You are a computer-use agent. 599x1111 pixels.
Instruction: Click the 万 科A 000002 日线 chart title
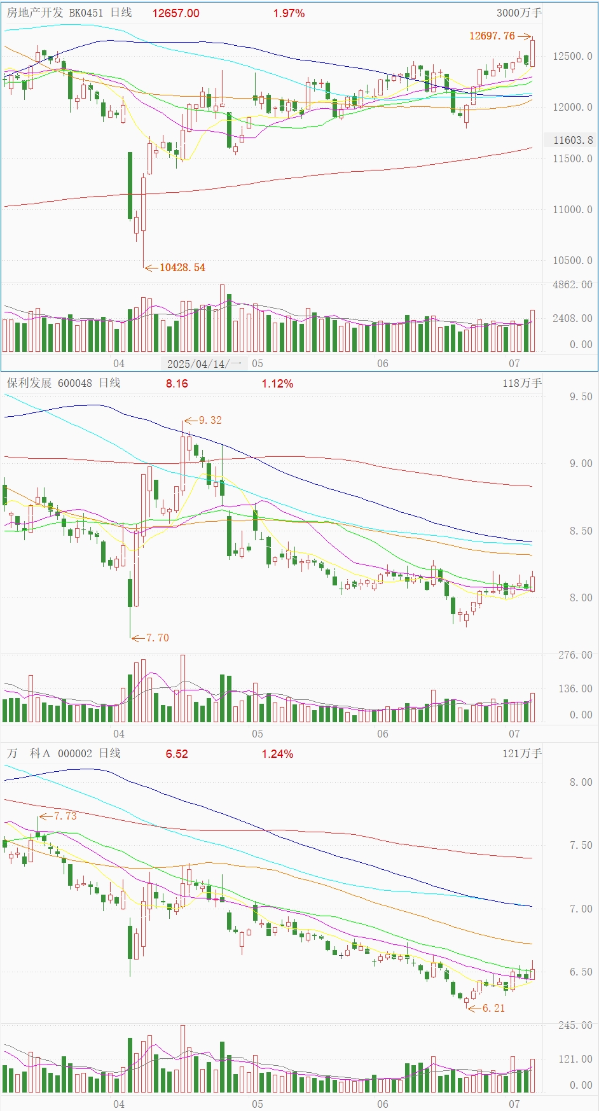(x=64, y=753)
